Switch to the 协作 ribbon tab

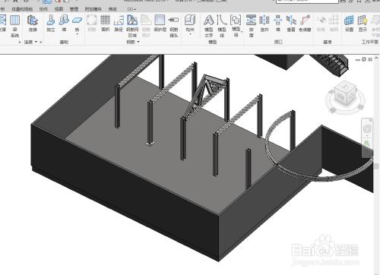pyautogui.click(x=43, y=9)
